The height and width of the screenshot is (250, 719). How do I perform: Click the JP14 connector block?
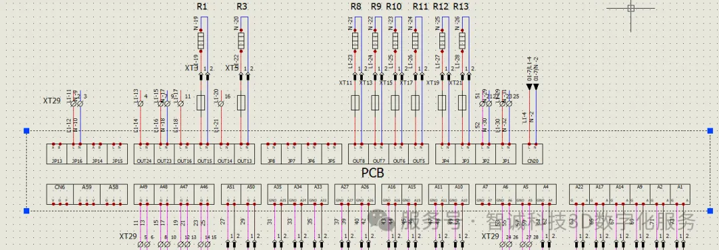[97, 154]
